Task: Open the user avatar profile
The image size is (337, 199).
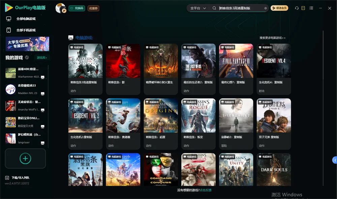Action: 61,8
